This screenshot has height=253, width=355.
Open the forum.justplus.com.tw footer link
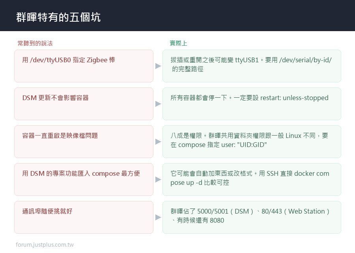(x=45, y=245)
